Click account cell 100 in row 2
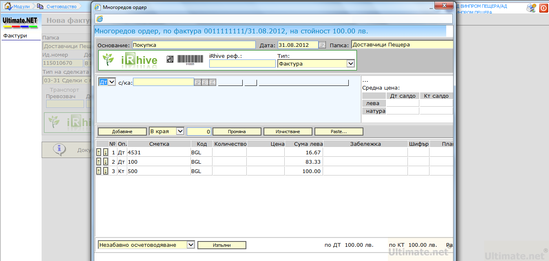 tap(159, 162)
